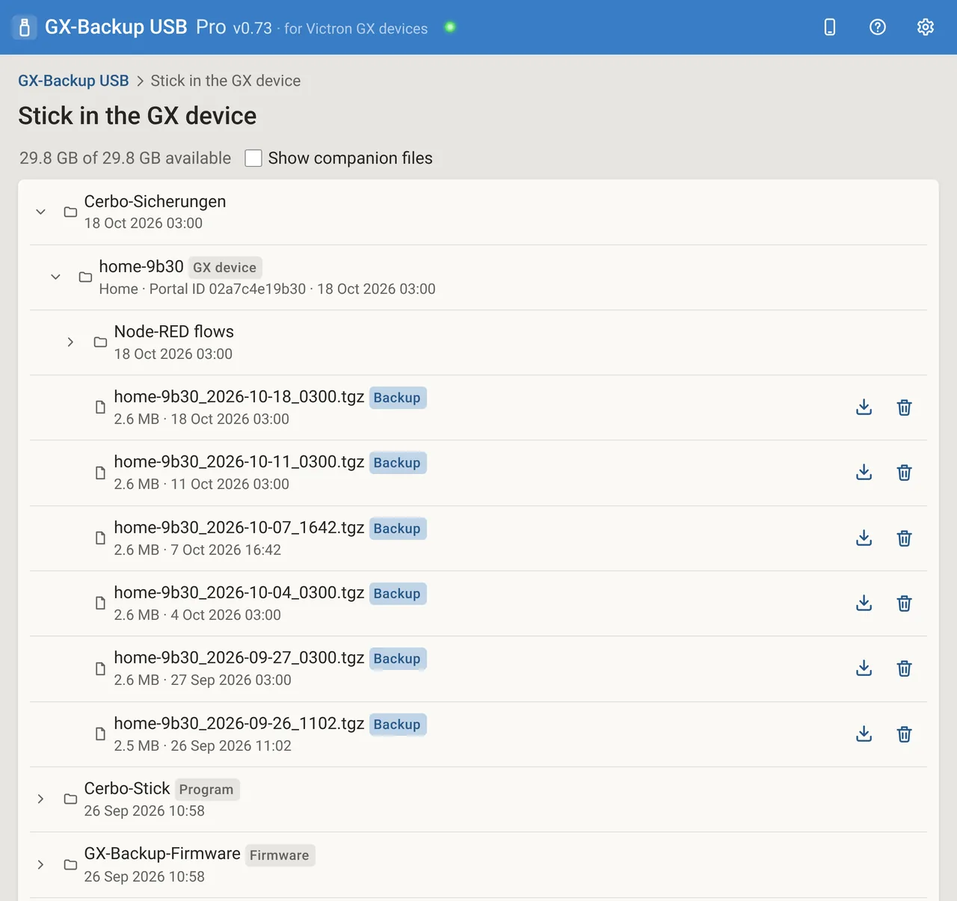Click the Backup tag on home-9b30_2026-10-07_1642.tgz
Image resolution: width=957 pixels, height=901 pixels.
pyautogui.click(x=397, y=529)
